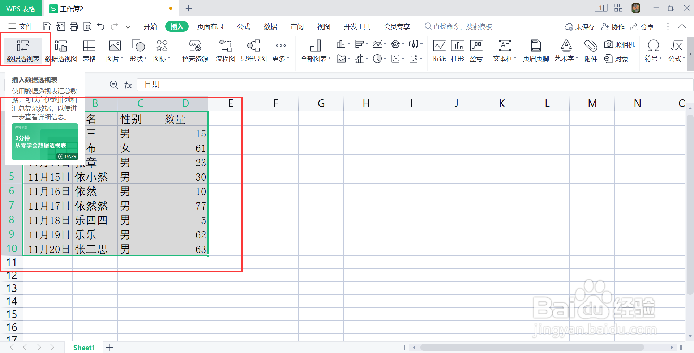Screen dimensions: 694x353
Task: Insert 页眉页脚 header and footer
Action: pyautogui.click(x=535, y=51)
